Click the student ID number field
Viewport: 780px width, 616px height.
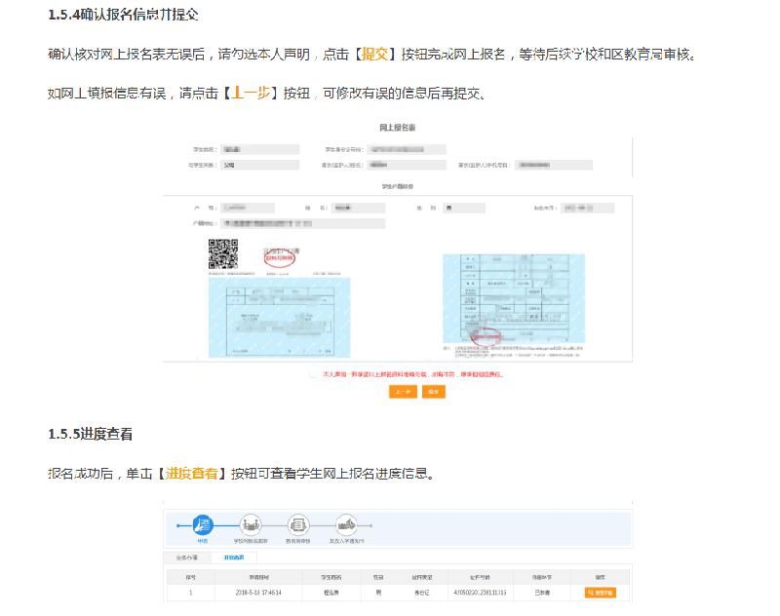coord(408,150)
